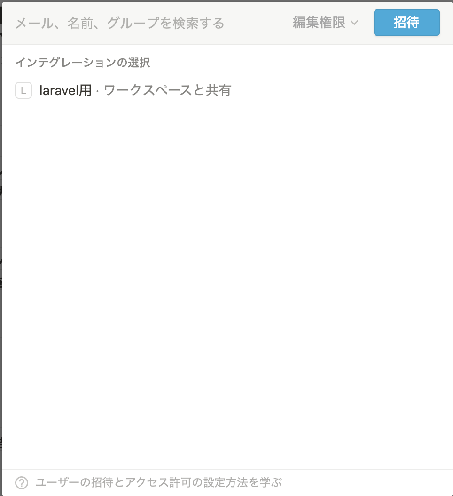Click the L avatar icon for laravel用
This screenshot has height=496, width=453.
pos(23,90)
